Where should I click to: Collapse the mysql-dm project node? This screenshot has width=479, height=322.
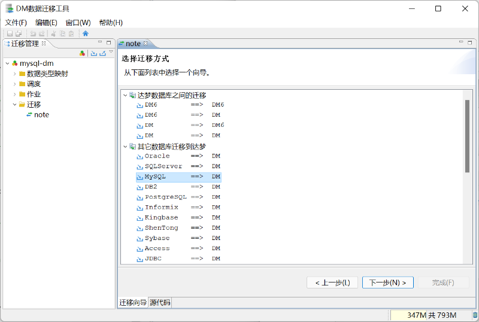pos(7,63)
